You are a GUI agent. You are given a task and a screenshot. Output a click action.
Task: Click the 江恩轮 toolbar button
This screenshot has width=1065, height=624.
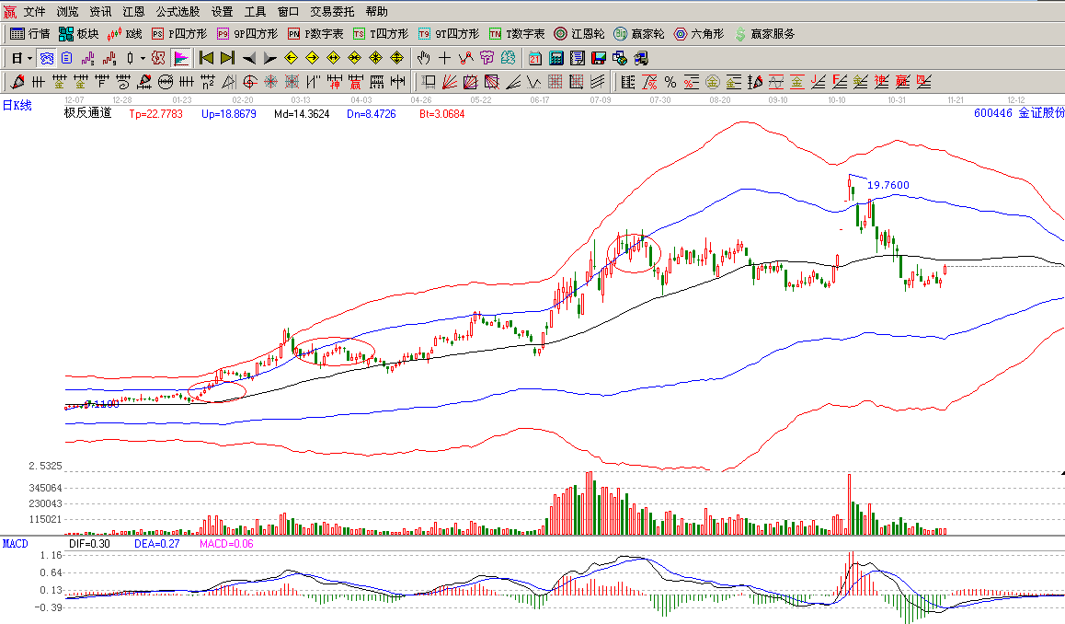579,34
